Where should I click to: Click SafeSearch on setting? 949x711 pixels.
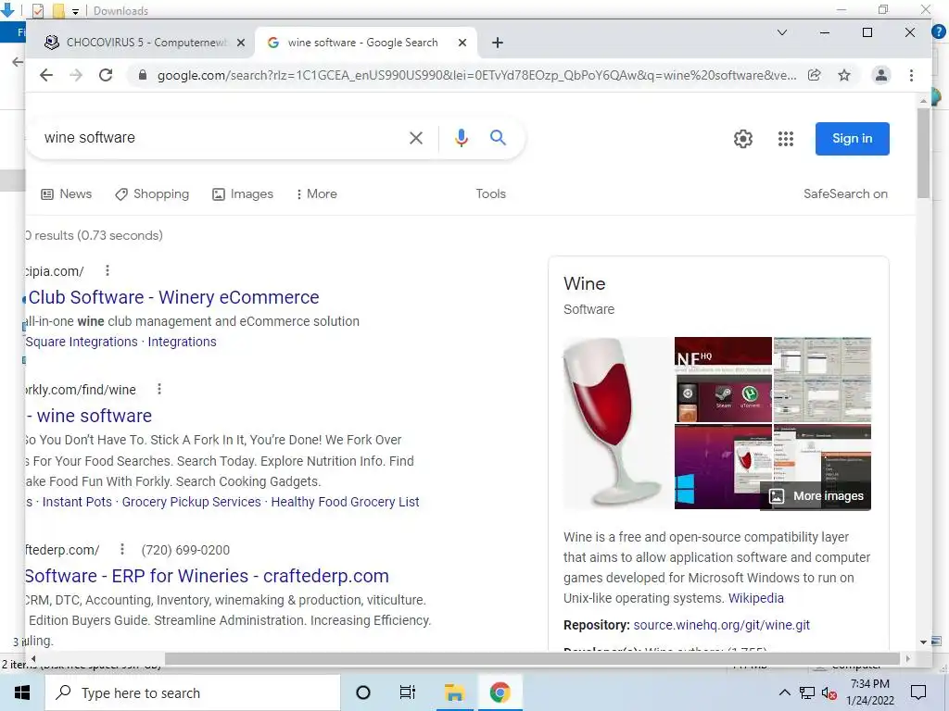pyautogui.click(x=845, y=194)
